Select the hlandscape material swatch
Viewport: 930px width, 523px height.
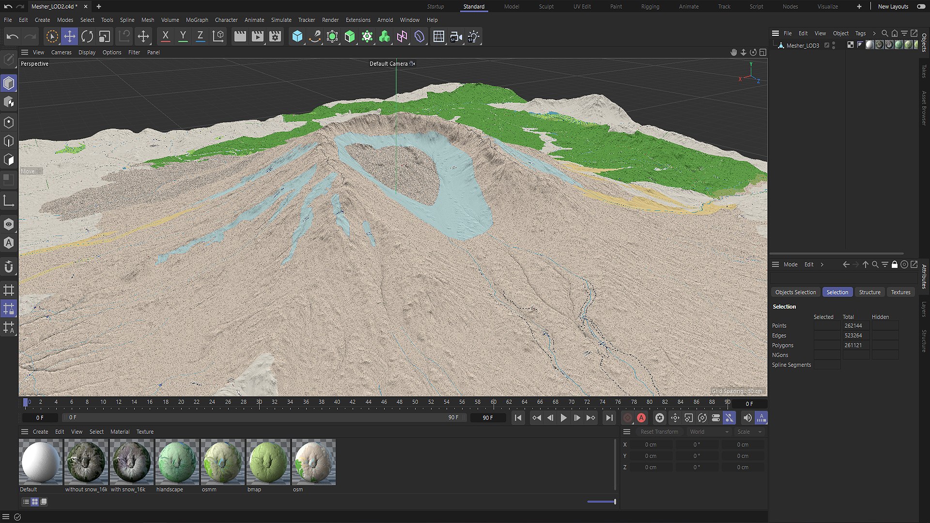coord(177,462)
